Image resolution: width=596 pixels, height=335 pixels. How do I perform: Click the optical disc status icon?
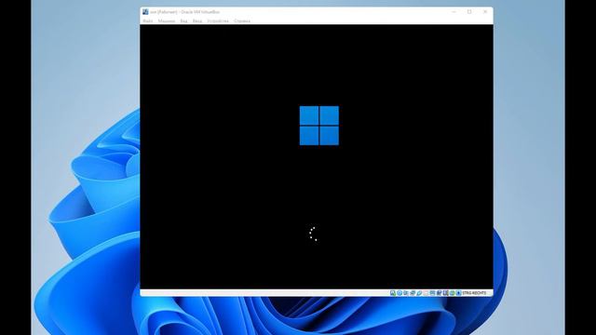coord(400,293)
